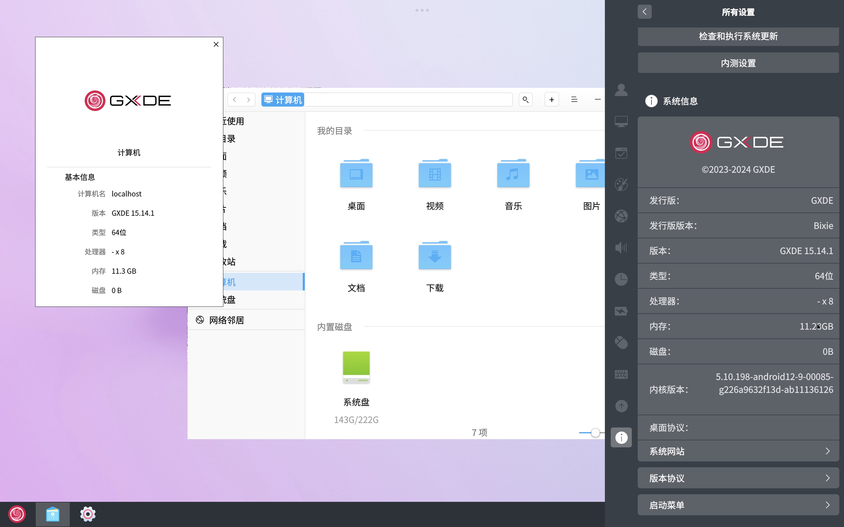Open the Default Applications checklist icon
Viewport: 844px width, 527px height.
pyautogui.click(x=621, y=153)
